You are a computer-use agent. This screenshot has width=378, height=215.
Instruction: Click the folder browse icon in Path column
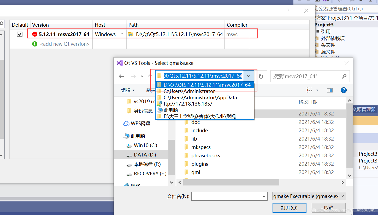pos(131,34)
